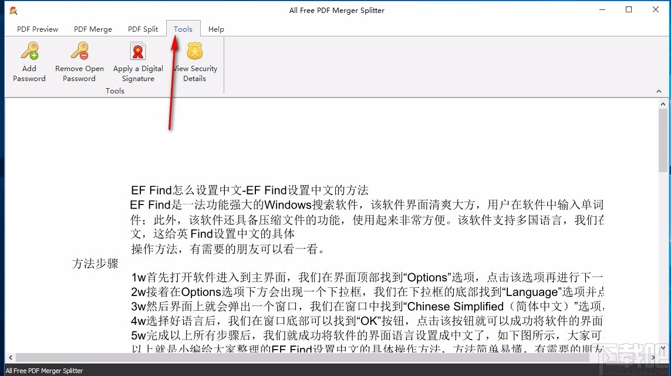Select the Remove Open Password tool

click(79, 61)
